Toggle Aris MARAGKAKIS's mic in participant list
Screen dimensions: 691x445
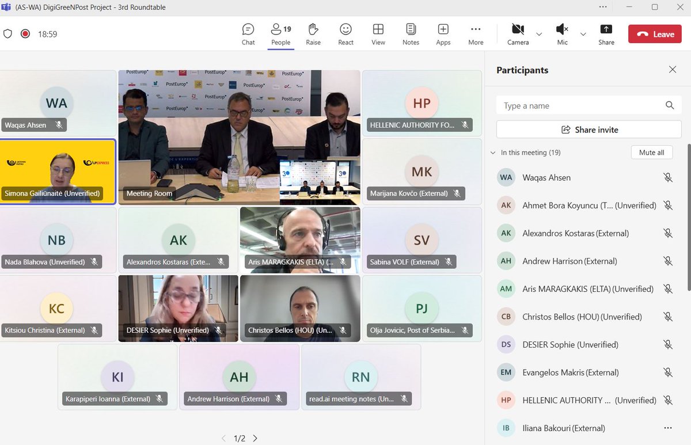click(667, 289)
